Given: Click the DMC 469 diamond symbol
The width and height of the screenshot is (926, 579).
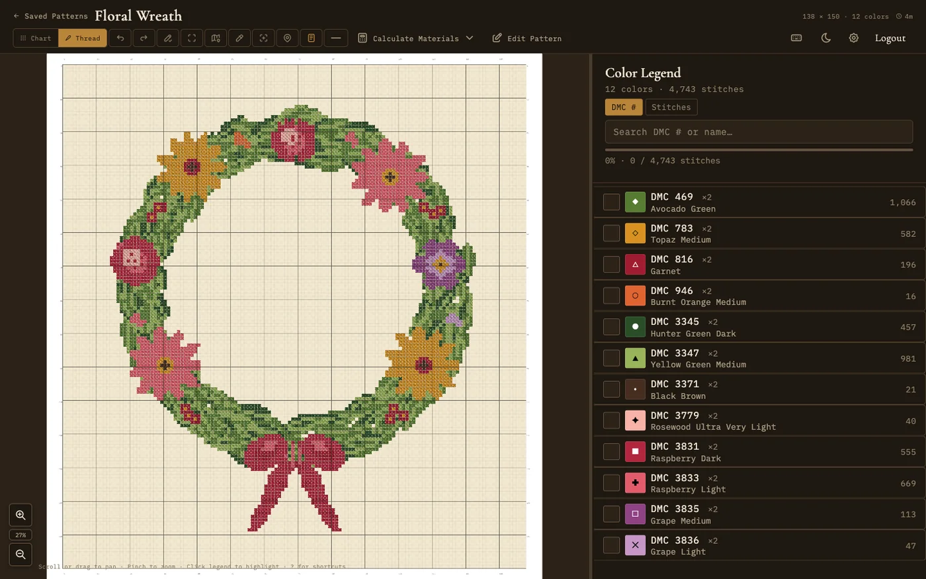Looking at the screenshot, I should click(635, 202).
